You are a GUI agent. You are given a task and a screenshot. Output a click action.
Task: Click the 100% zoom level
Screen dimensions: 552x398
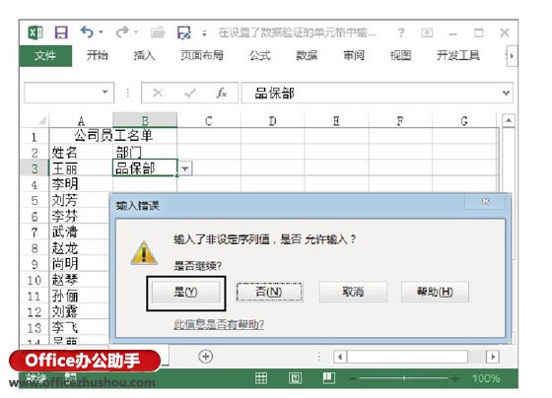[x=486, y=378]
